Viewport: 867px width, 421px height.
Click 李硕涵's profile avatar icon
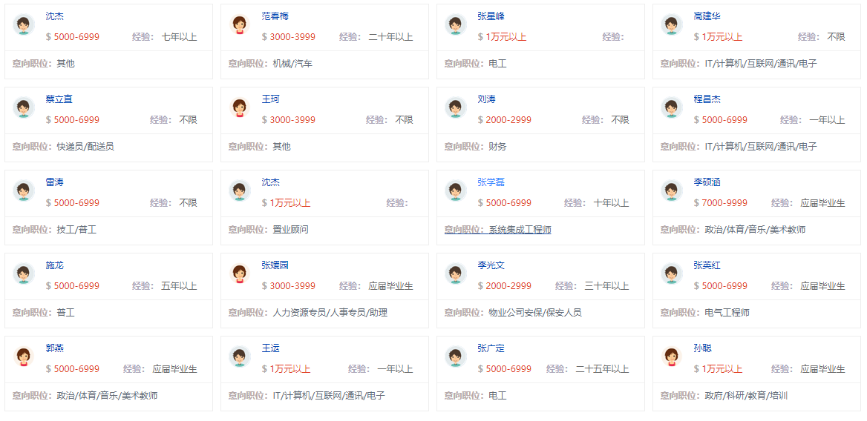tap(672, 190)
